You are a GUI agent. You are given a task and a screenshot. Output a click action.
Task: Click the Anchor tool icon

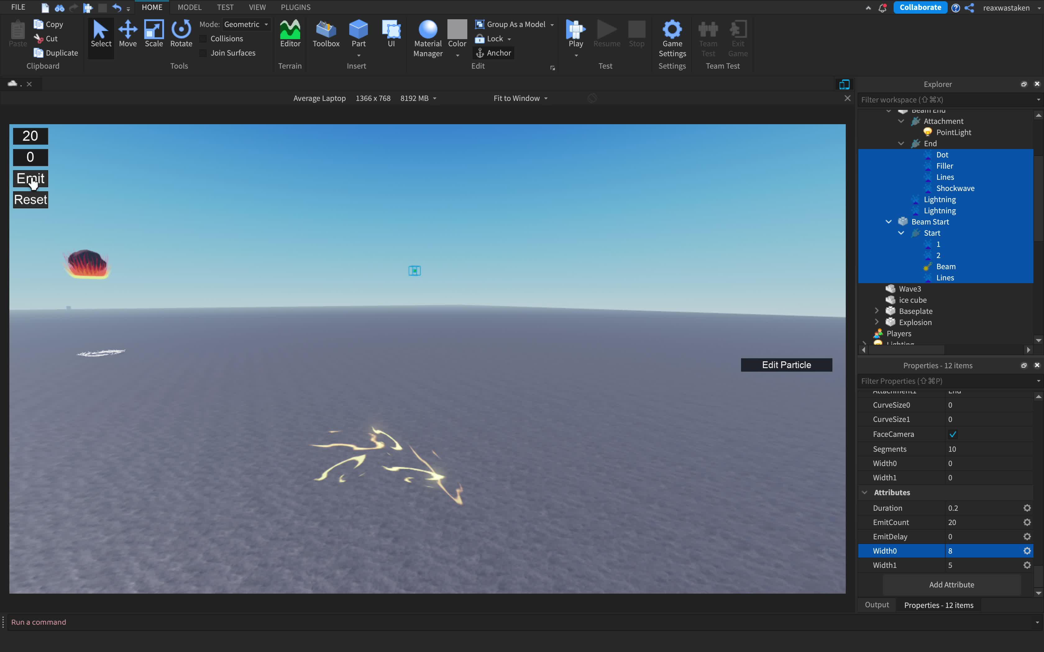click(480, 53)
